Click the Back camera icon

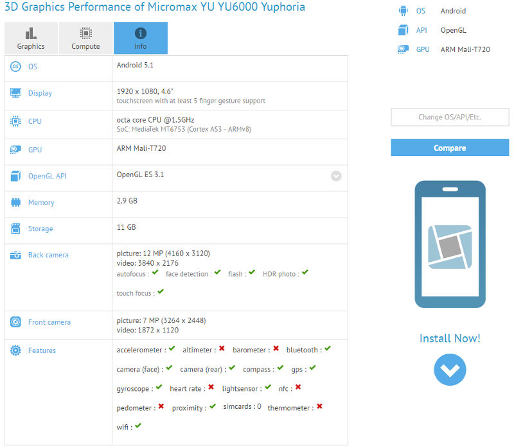pyautogui.click(x=15, y=255)
